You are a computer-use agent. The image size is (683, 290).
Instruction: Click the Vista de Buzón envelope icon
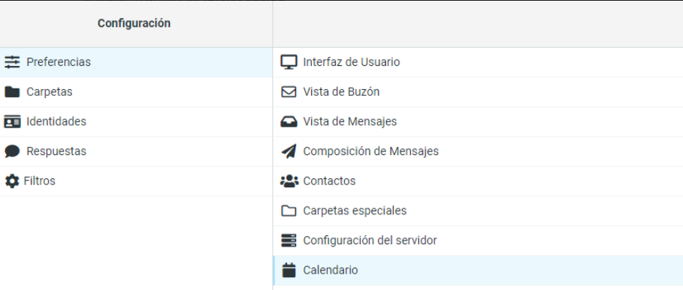289,92
